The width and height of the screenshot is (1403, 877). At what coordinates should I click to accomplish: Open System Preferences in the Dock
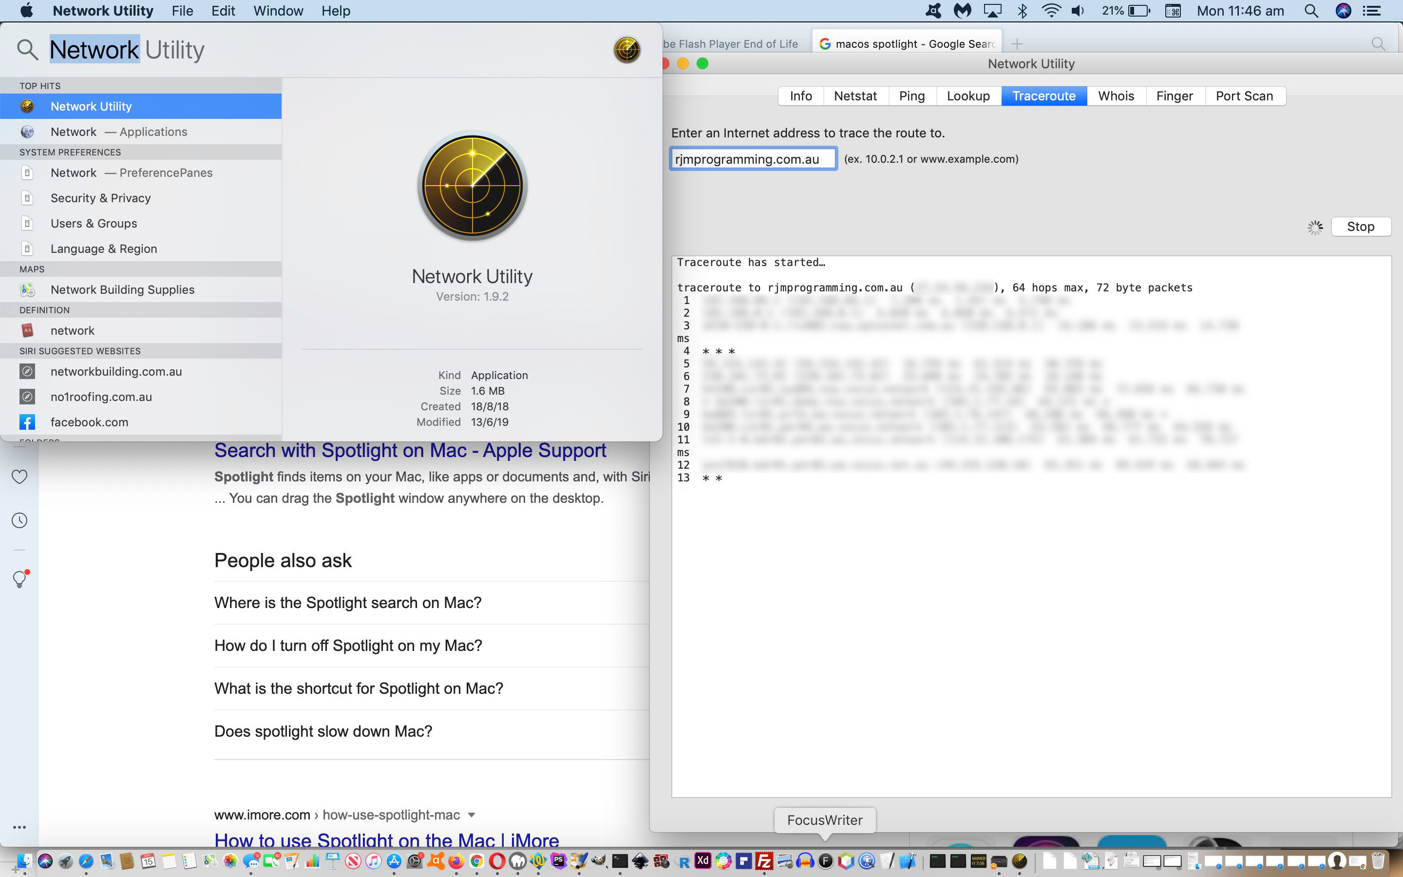(415, 861)
